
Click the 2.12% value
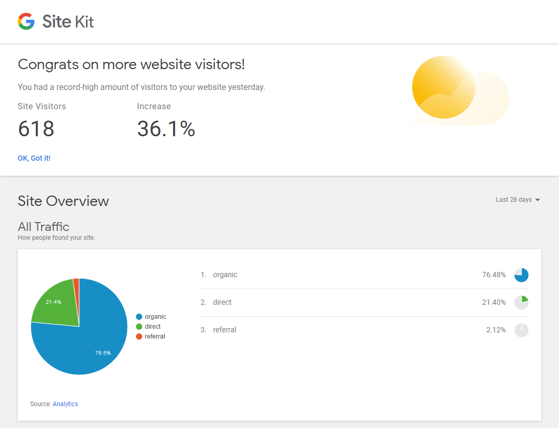(x=496, y=330)
